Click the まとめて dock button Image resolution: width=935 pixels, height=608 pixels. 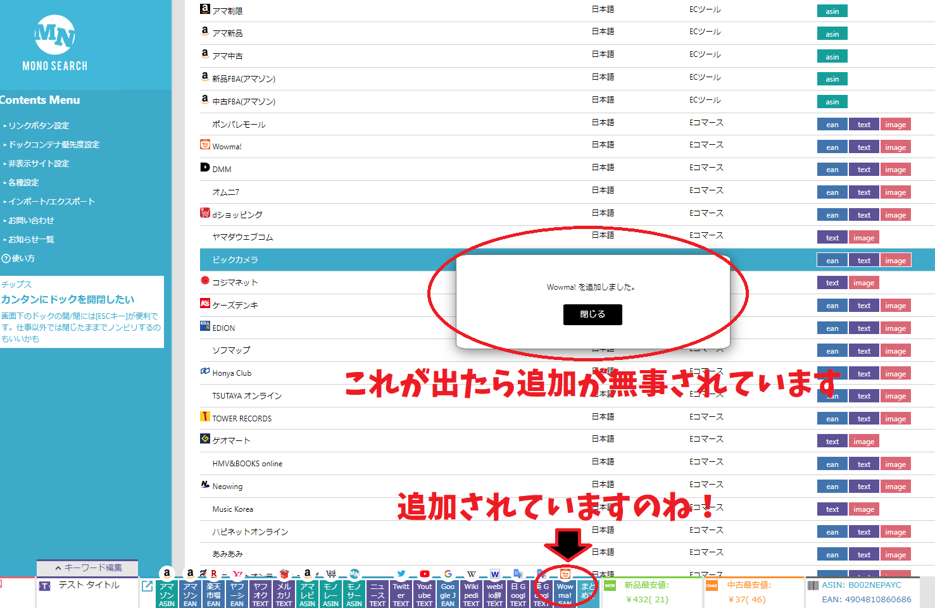click(x=588, y=595)
